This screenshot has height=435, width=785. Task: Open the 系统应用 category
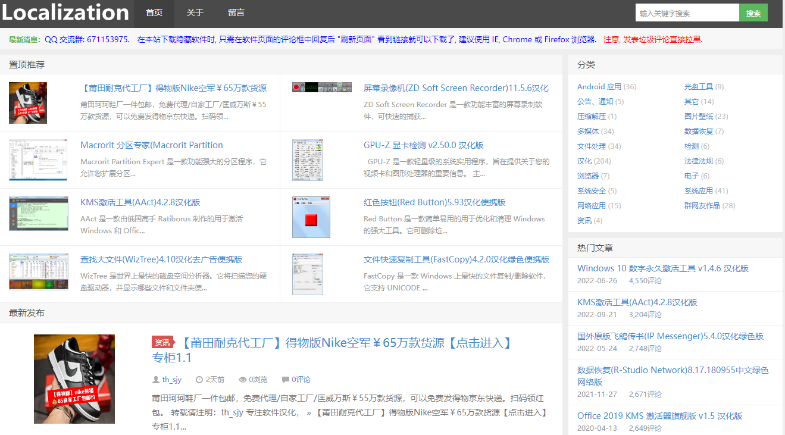[x=699, y=191]
